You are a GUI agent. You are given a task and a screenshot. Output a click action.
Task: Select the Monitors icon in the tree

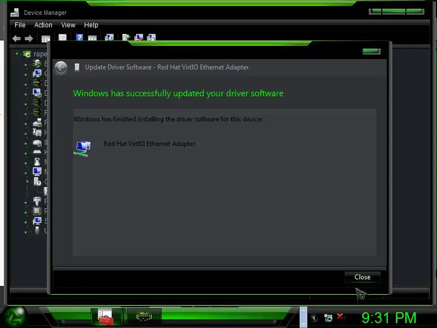pos(37,172)
